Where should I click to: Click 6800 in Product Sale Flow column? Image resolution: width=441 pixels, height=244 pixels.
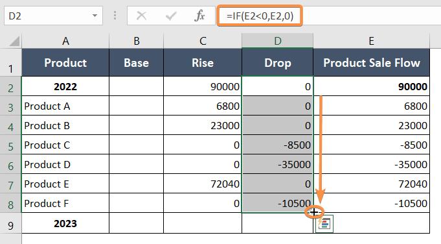[x=372, y=106]
